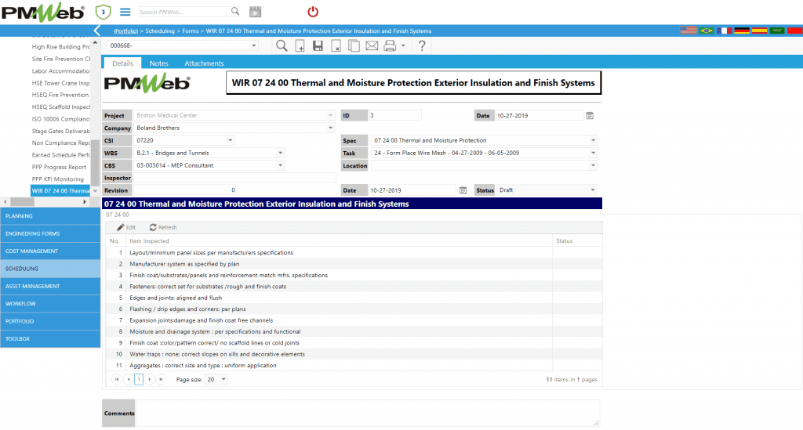This screenshot has height=430, width=803.
Task: Open the Engineering Forms module
Action: pyautogui.click(x=50, y=233)
